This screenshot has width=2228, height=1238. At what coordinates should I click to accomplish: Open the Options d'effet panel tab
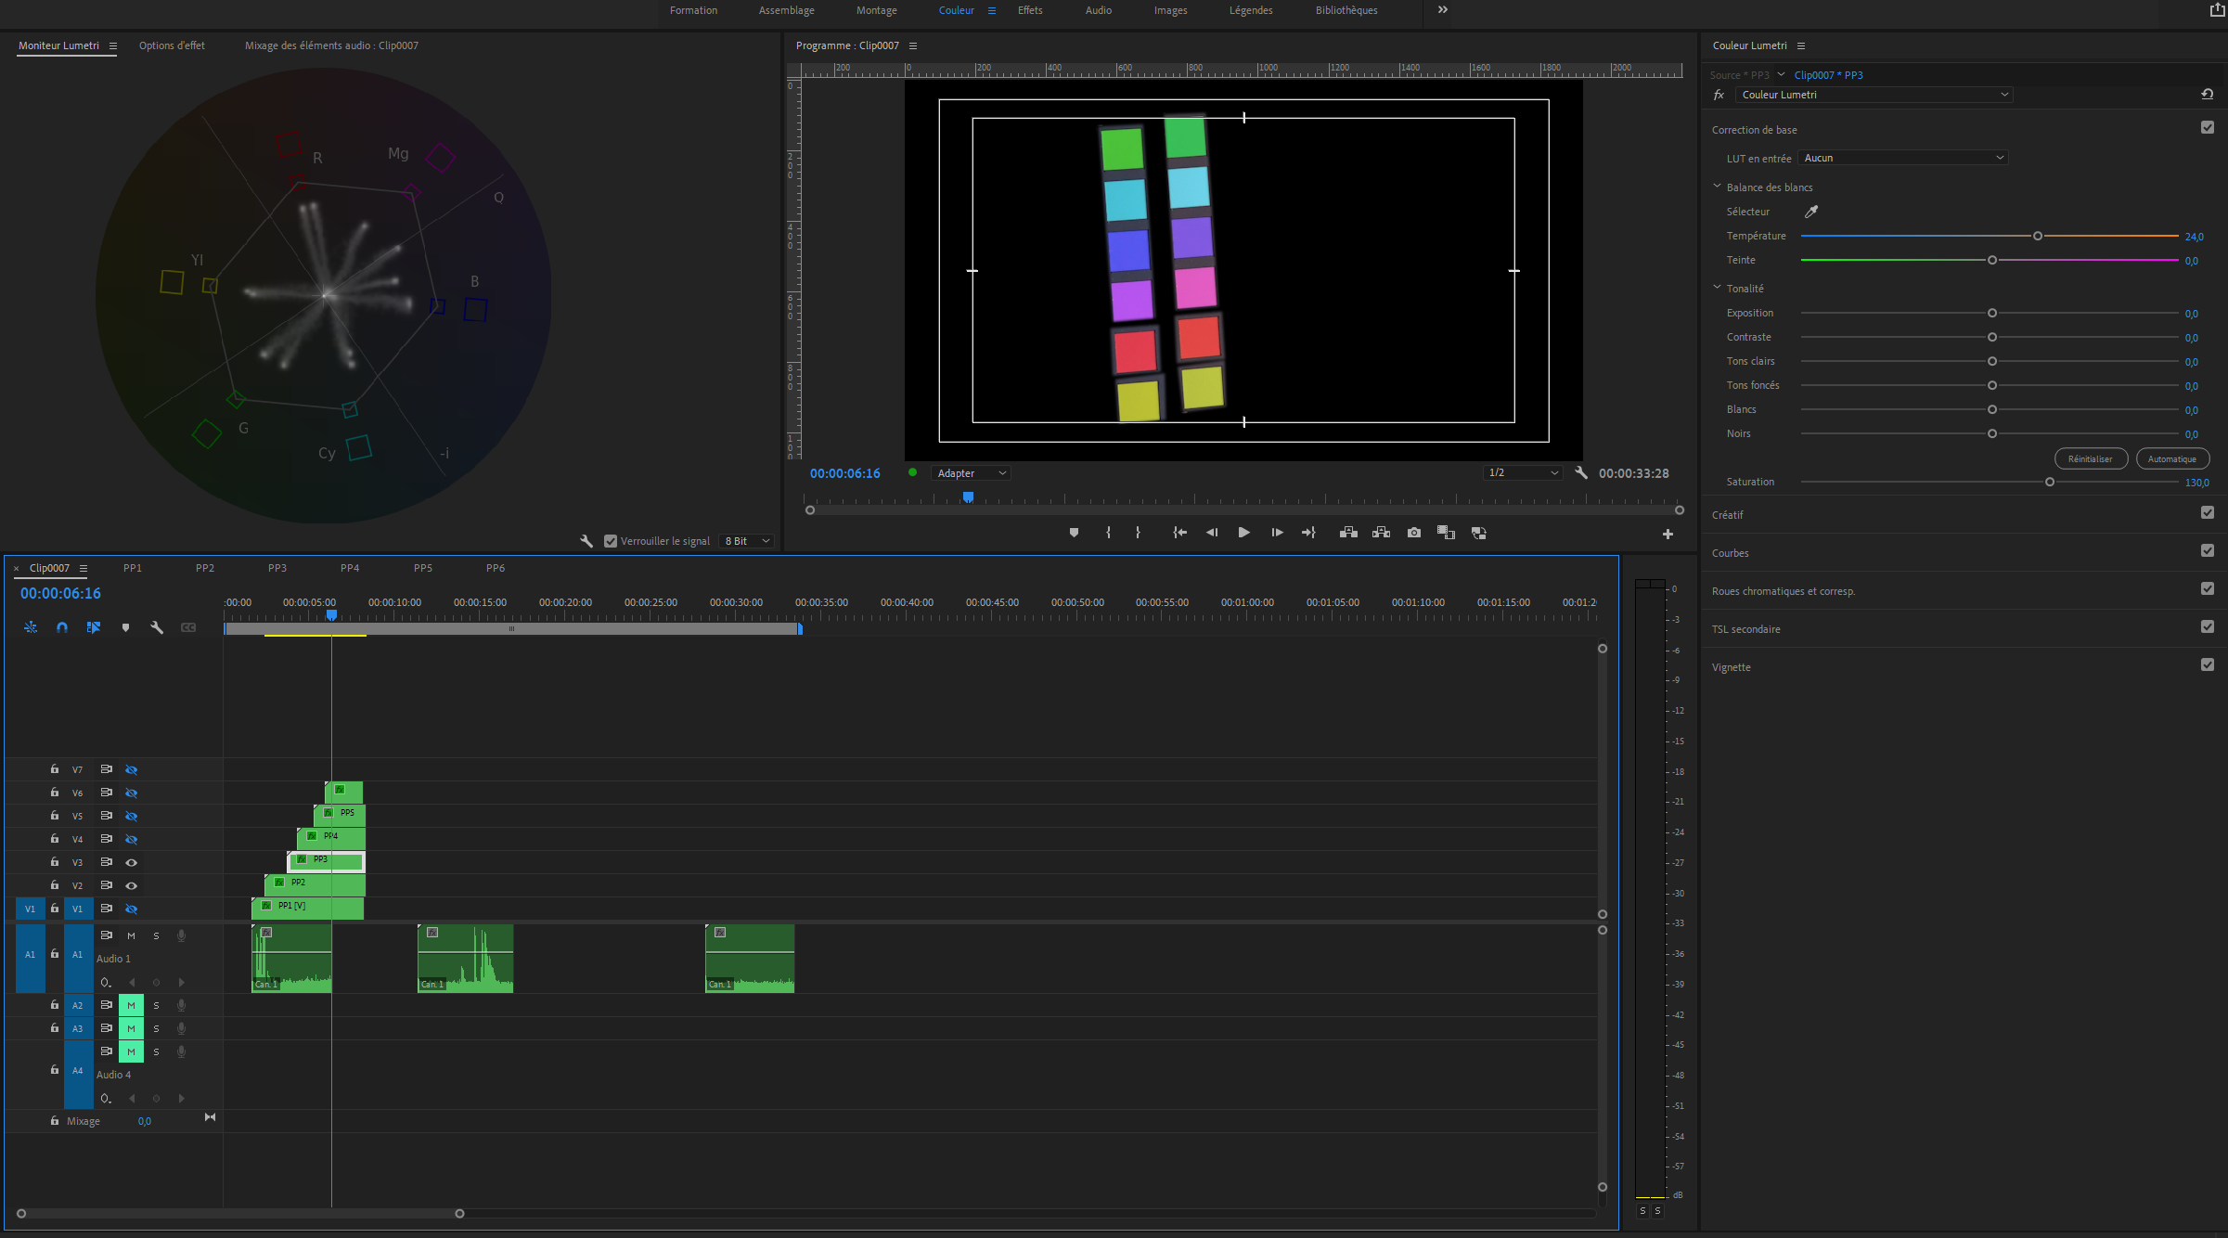172,45
